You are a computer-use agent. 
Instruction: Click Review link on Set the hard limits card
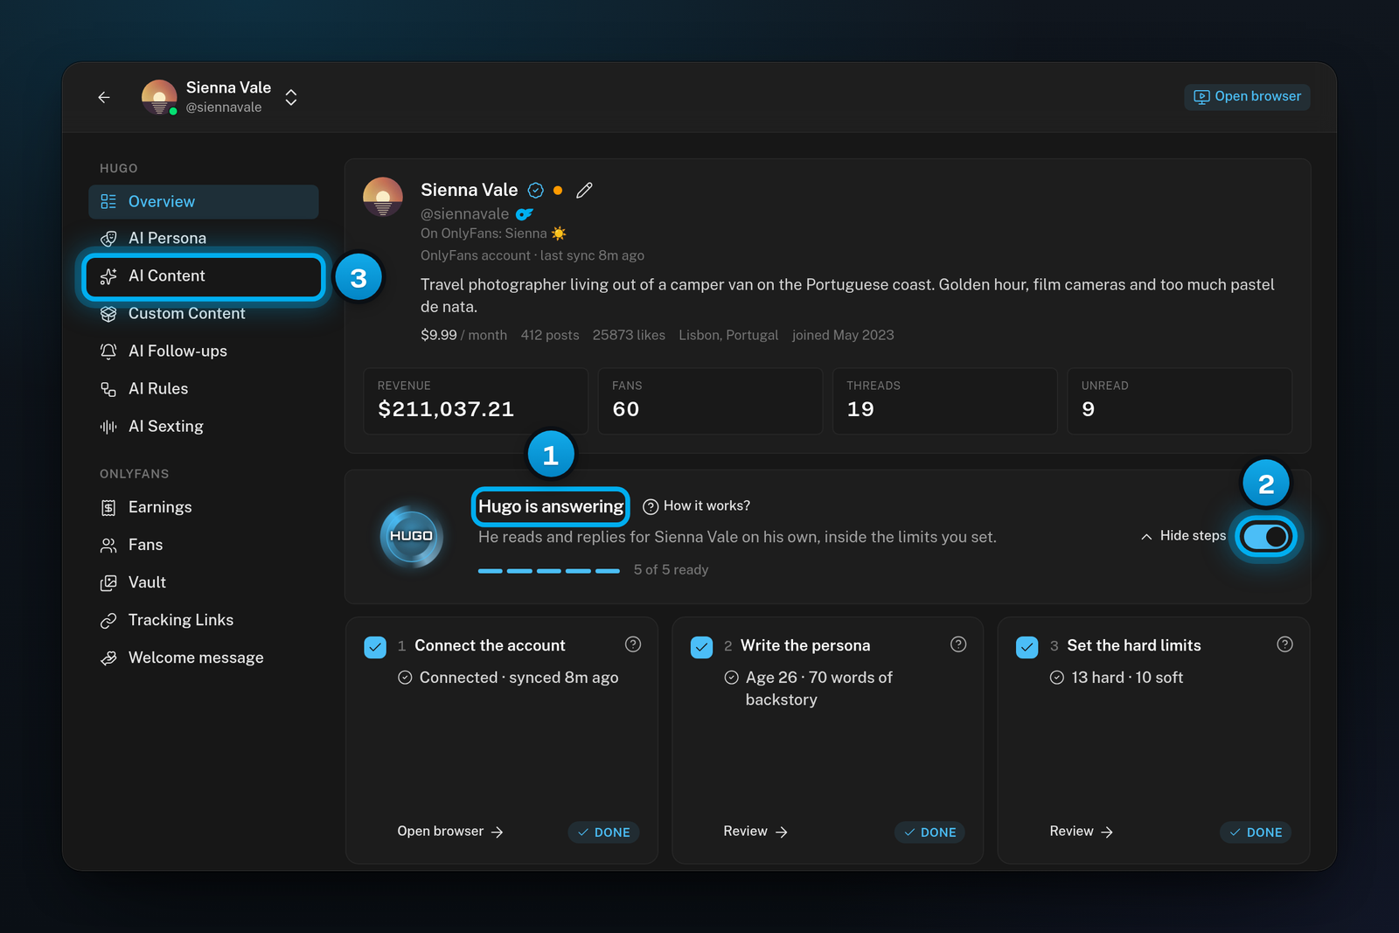point(1082,832)
